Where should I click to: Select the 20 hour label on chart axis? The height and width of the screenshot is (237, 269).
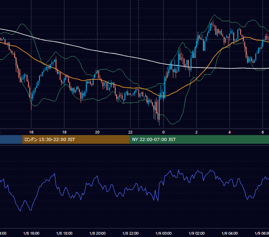click(97, 132)
